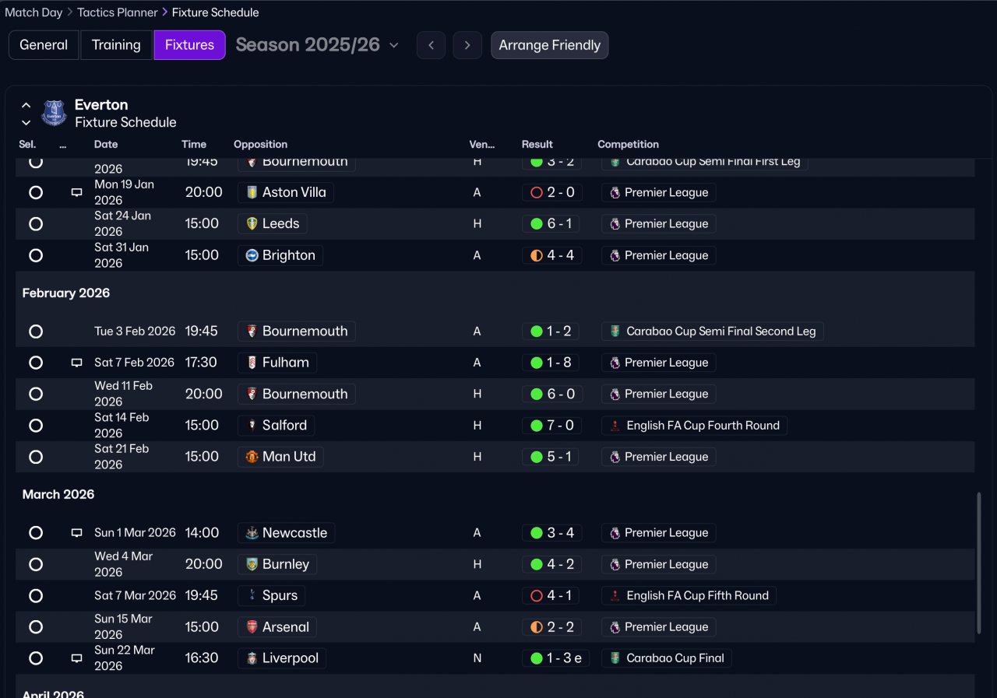Viewport: 997px width, 698px height.
Task: Select the Brighton fixture radio button
Action: (36, 255)
